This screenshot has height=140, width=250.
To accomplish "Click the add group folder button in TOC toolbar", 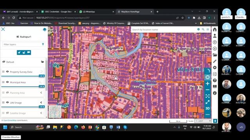I will pos(24,52).
